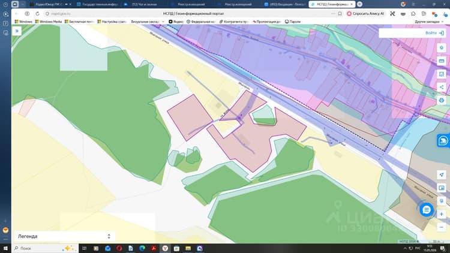The image size is (450, 253).
Task: Open the Пароли bookmark
Action: 293,22
